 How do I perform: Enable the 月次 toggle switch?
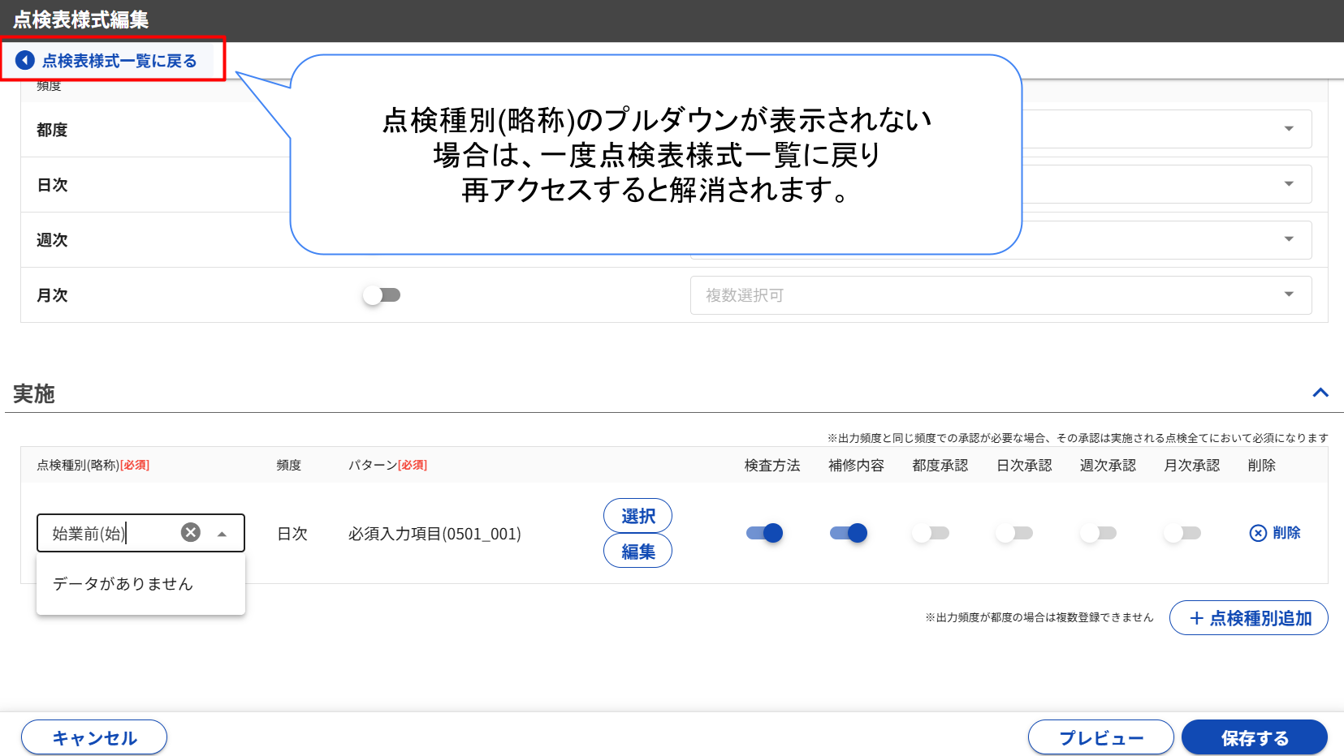click(x=382, y=294)
